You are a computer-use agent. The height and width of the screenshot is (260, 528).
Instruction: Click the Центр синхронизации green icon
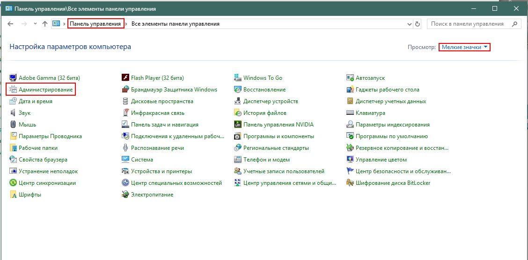coord(13,183)
